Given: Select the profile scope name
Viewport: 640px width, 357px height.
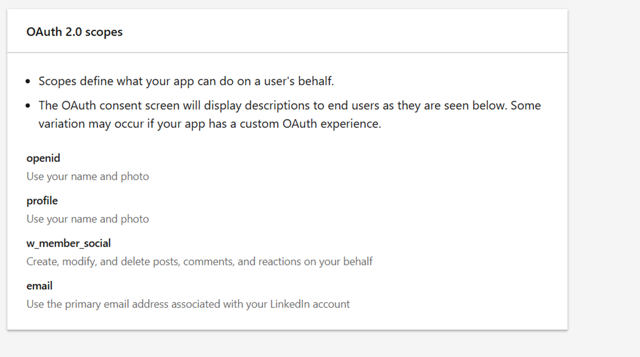Looking at the screenshot, I should coord(42,200).
